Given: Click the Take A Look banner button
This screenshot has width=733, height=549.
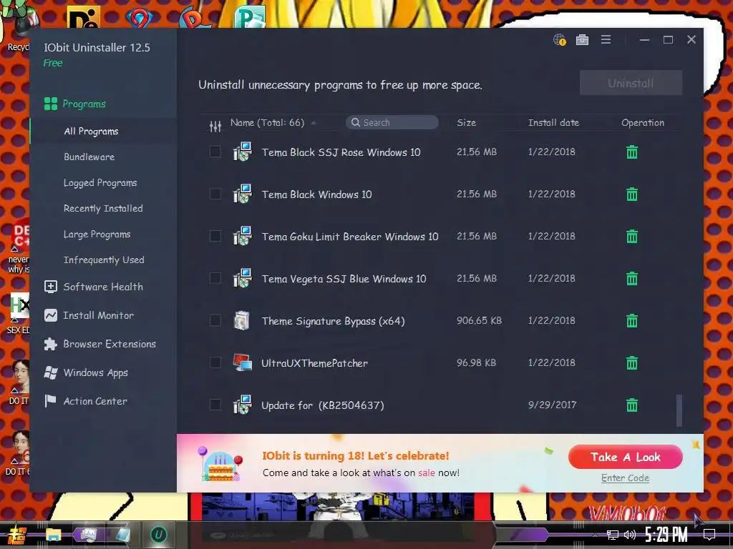Looking at the screenshot, I should point(625,457).
